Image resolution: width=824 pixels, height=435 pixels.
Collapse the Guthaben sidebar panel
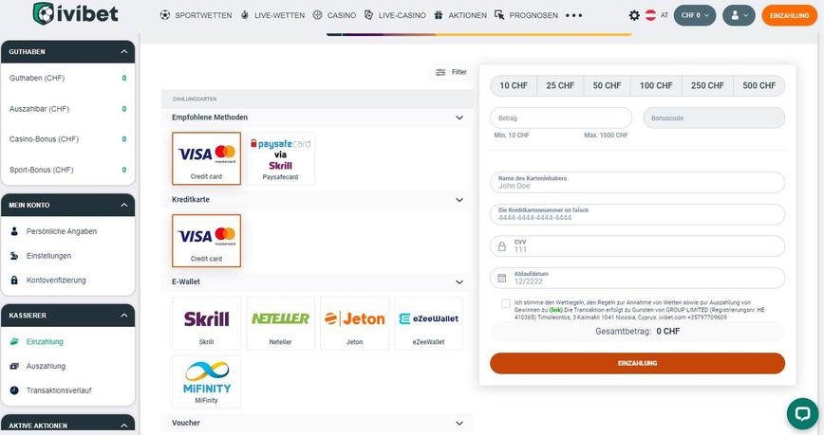[x=125, y=51]
